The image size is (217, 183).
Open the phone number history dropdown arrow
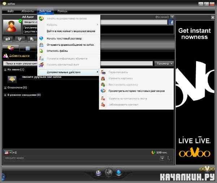click(x=162, y=158)
